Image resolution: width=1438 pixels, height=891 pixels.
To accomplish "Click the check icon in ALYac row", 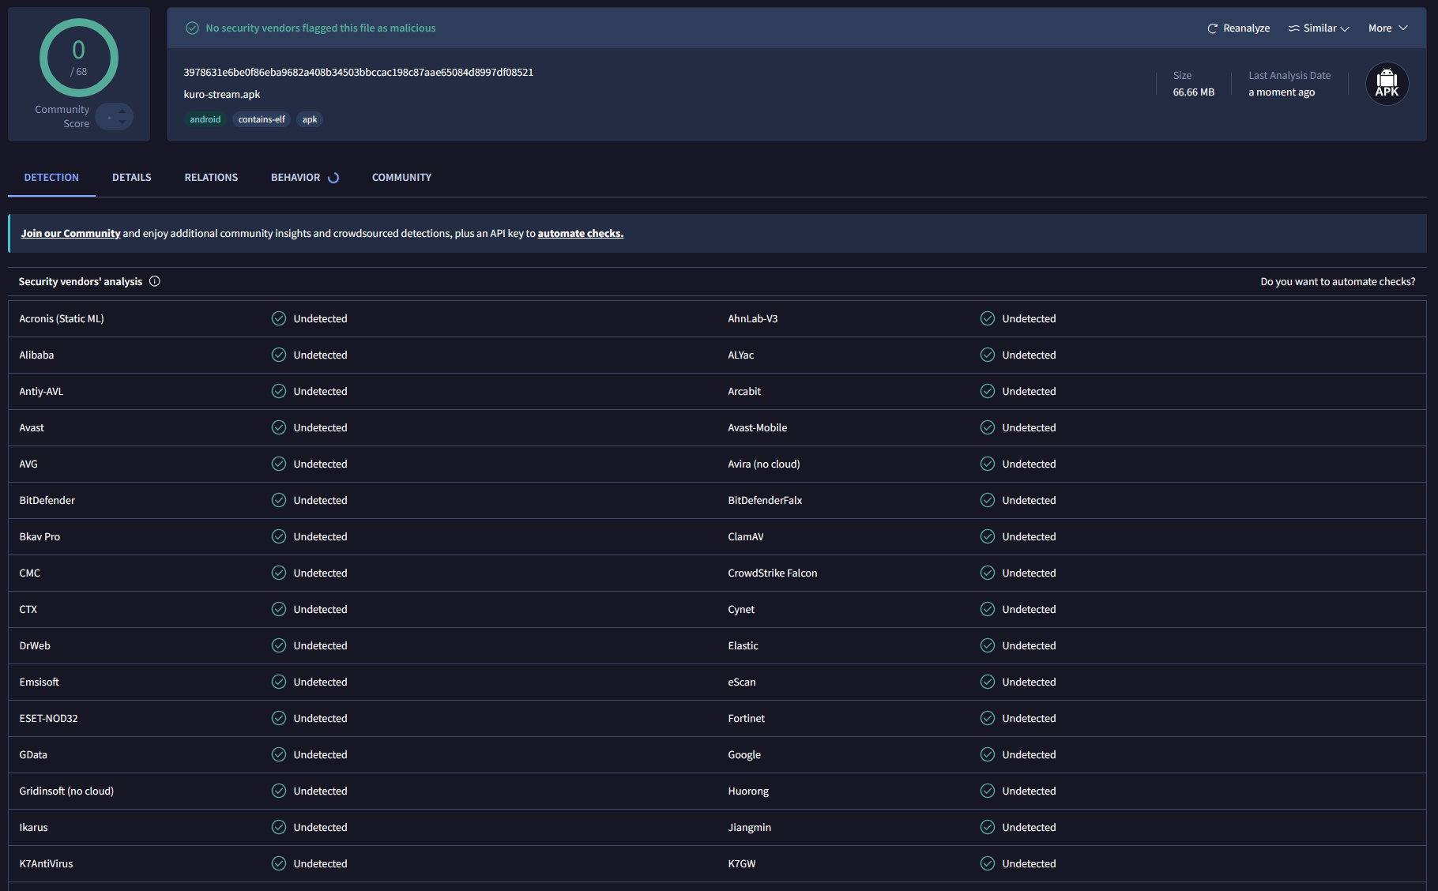I will click(988, 355).
